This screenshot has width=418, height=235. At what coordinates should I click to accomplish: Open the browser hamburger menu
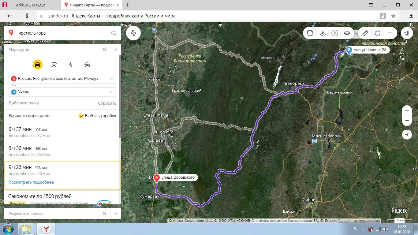pos(371,5)
